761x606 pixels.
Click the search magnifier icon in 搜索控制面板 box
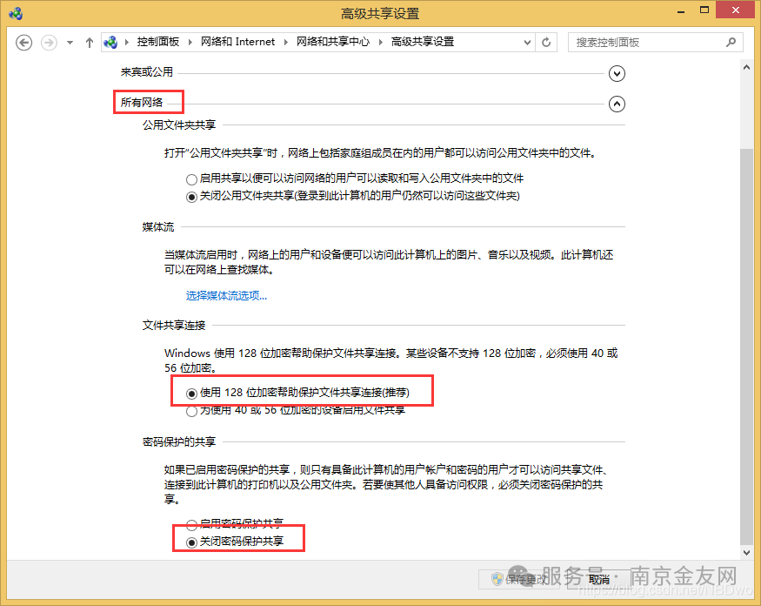pos(732,42)
